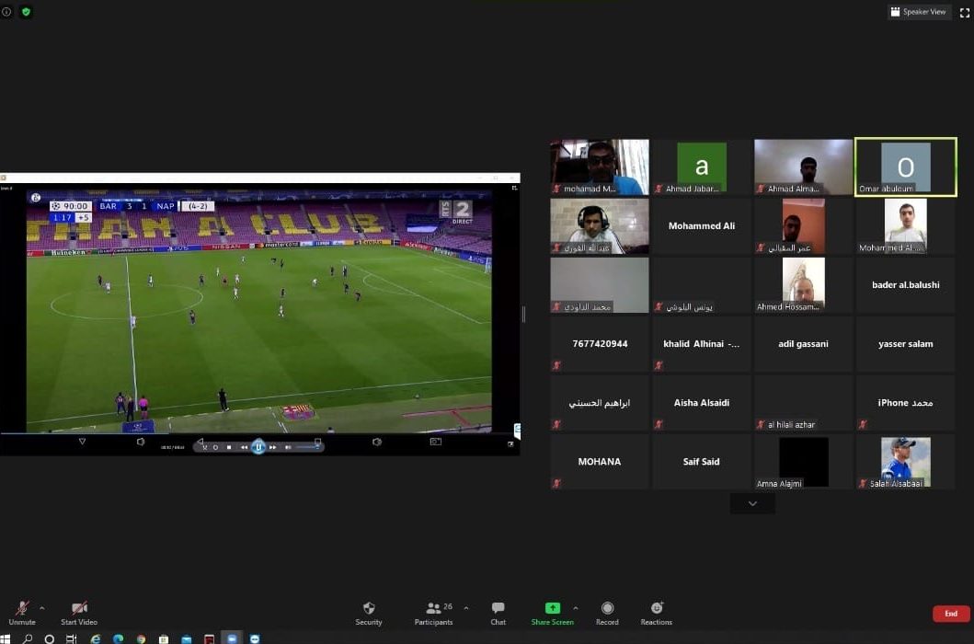Select the 7677420944 participant tile

[600, 344]
